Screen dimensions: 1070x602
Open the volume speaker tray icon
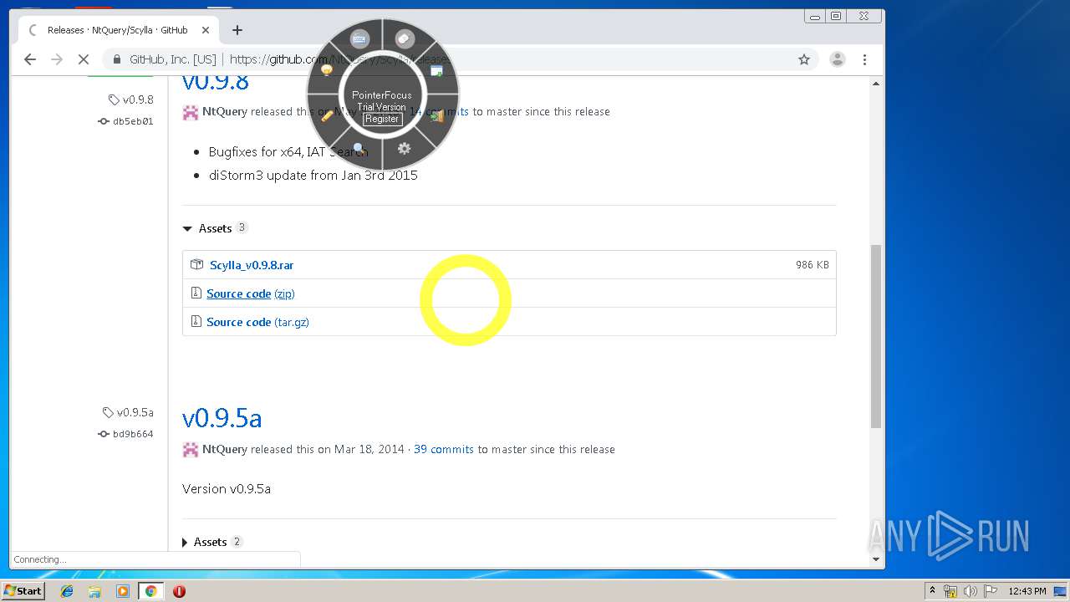pyautogui.click(x=971, y=591)
